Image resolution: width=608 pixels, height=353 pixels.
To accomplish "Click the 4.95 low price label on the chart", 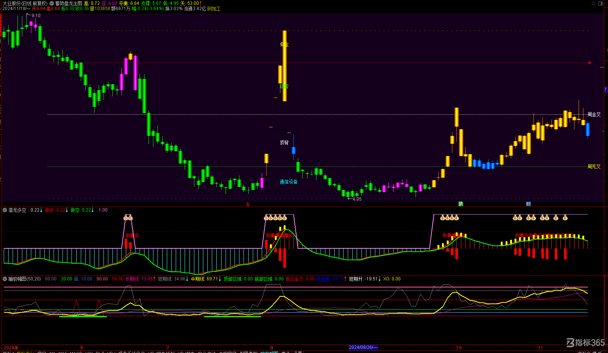I will tap(357, 199).
